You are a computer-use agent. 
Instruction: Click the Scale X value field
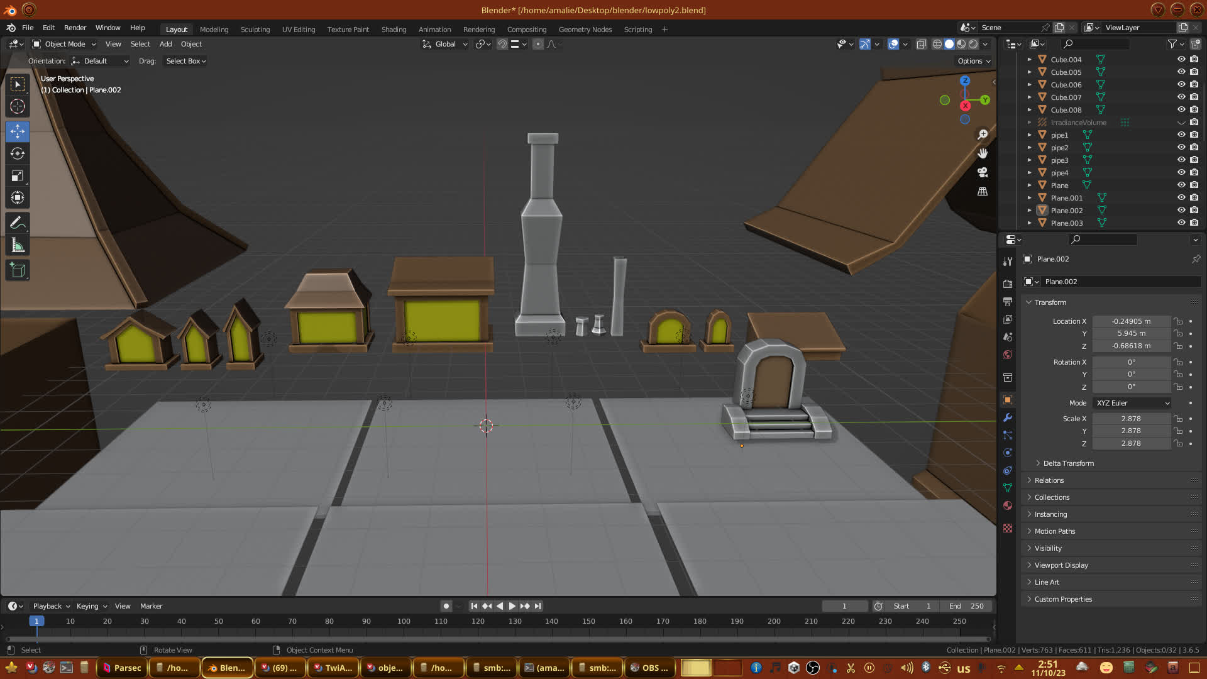(1130, 419)
